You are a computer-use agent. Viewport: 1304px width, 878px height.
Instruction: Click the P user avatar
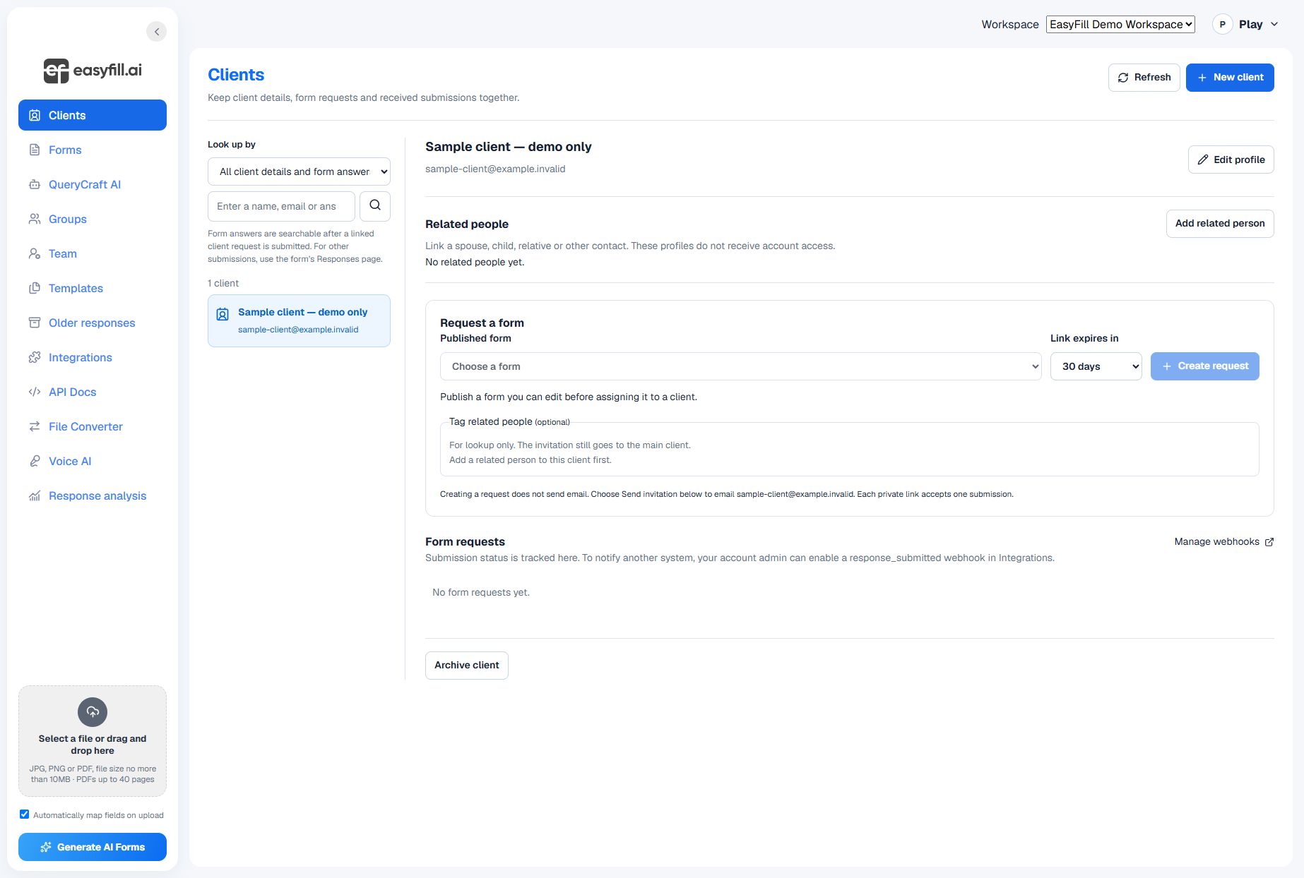click(1223, 24)
